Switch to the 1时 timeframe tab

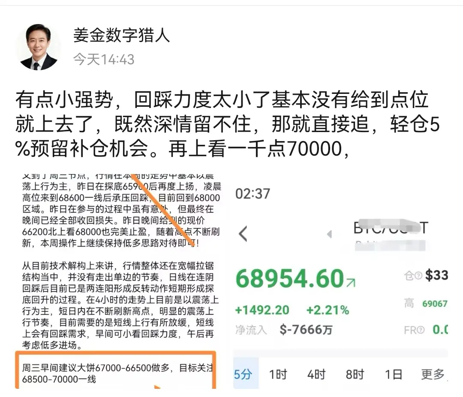(278, 374)
